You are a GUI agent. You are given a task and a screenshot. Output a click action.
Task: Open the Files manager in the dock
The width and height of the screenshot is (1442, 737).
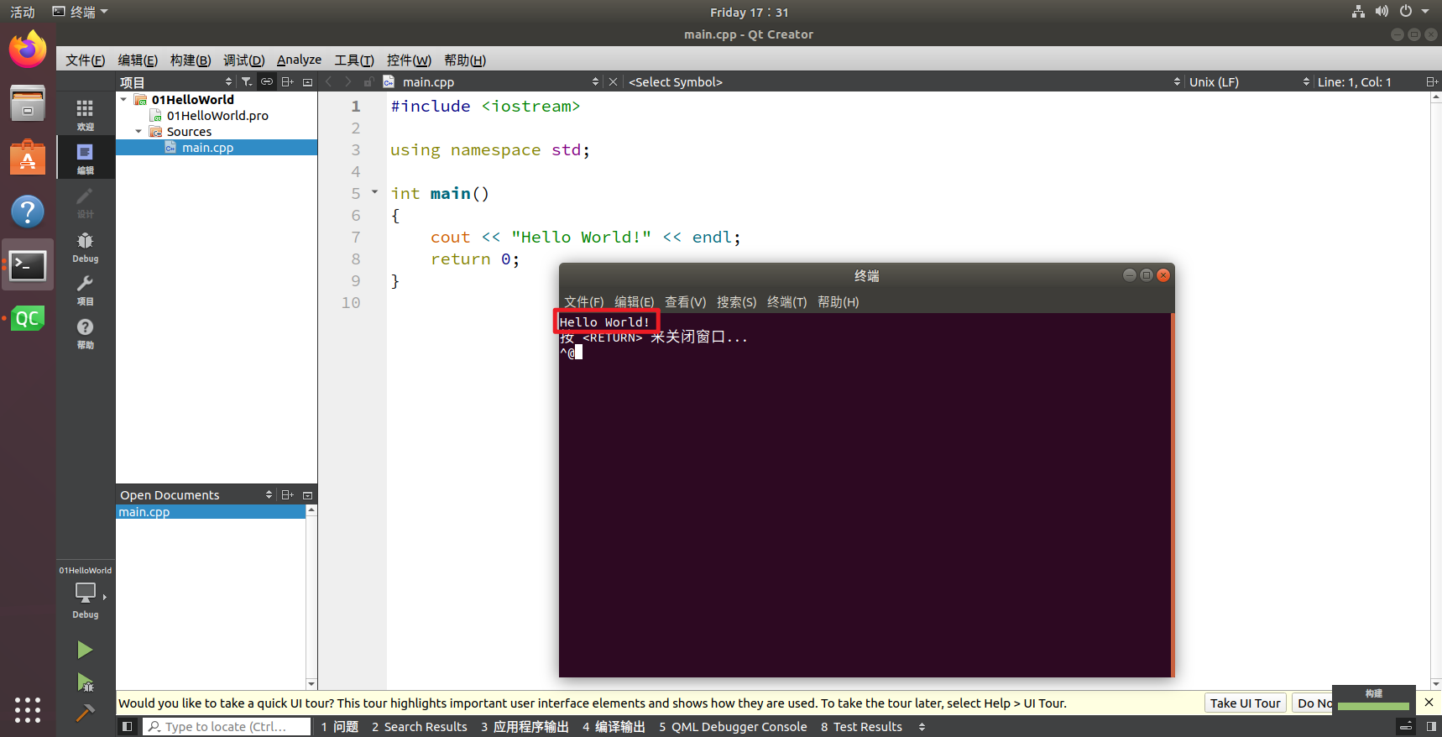[28, 103]
